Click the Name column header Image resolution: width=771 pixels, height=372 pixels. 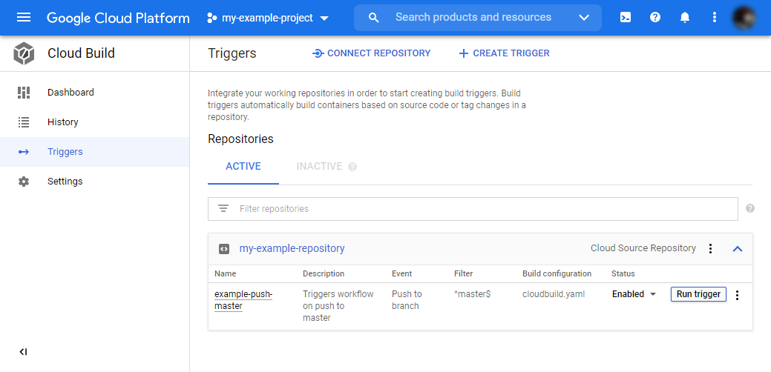point(225,273)
